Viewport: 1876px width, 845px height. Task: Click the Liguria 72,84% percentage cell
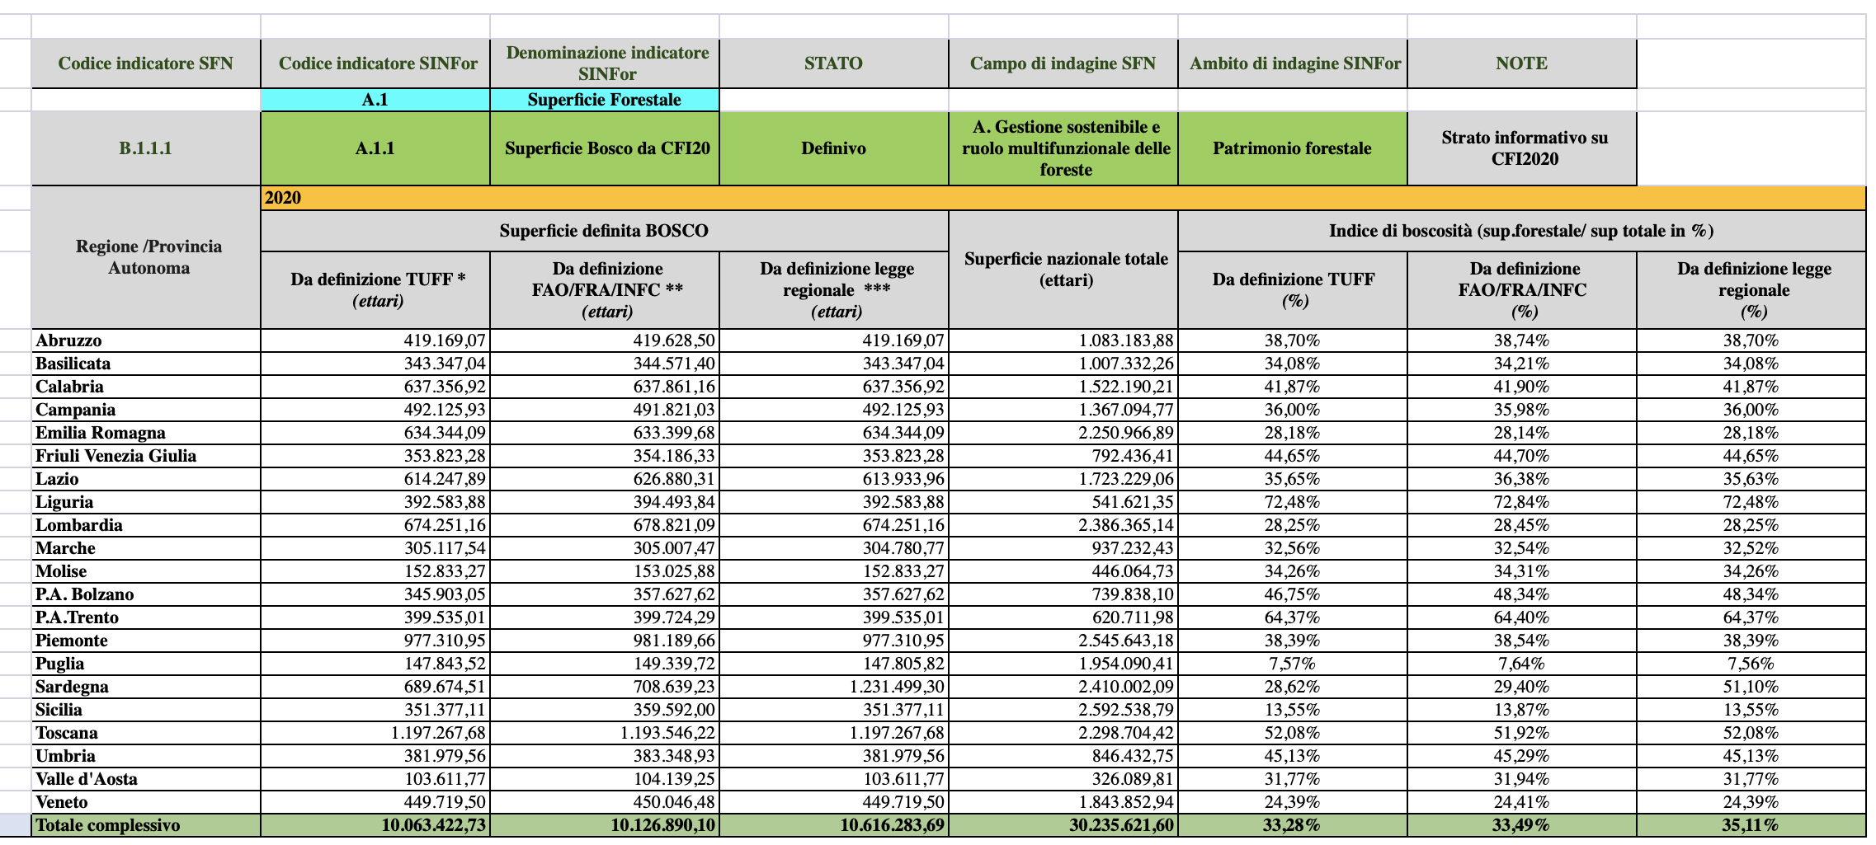[x=1521, y=502]
